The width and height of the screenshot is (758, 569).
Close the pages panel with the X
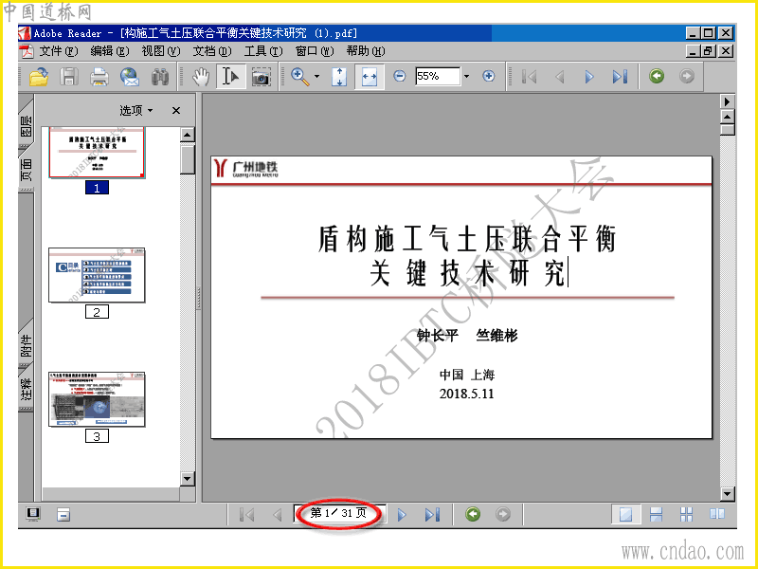[x=176, y=110]
